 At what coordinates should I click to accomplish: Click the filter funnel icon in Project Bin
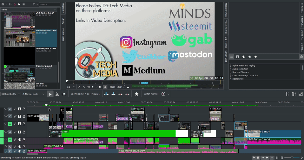(x=33, y=4)
